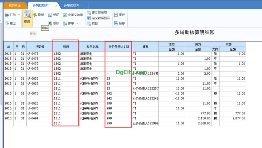
Task: Expand the 打印 dropdown arrow
Action: click(19, 15)
